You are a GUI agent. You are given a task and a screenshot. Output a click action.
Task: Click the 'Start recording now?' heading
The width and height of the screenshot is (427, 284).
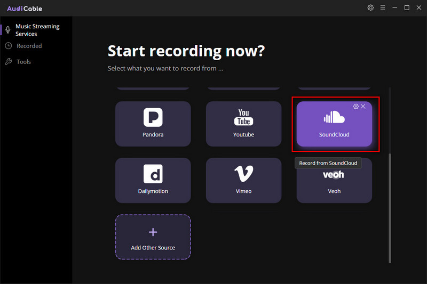point(186,51)
